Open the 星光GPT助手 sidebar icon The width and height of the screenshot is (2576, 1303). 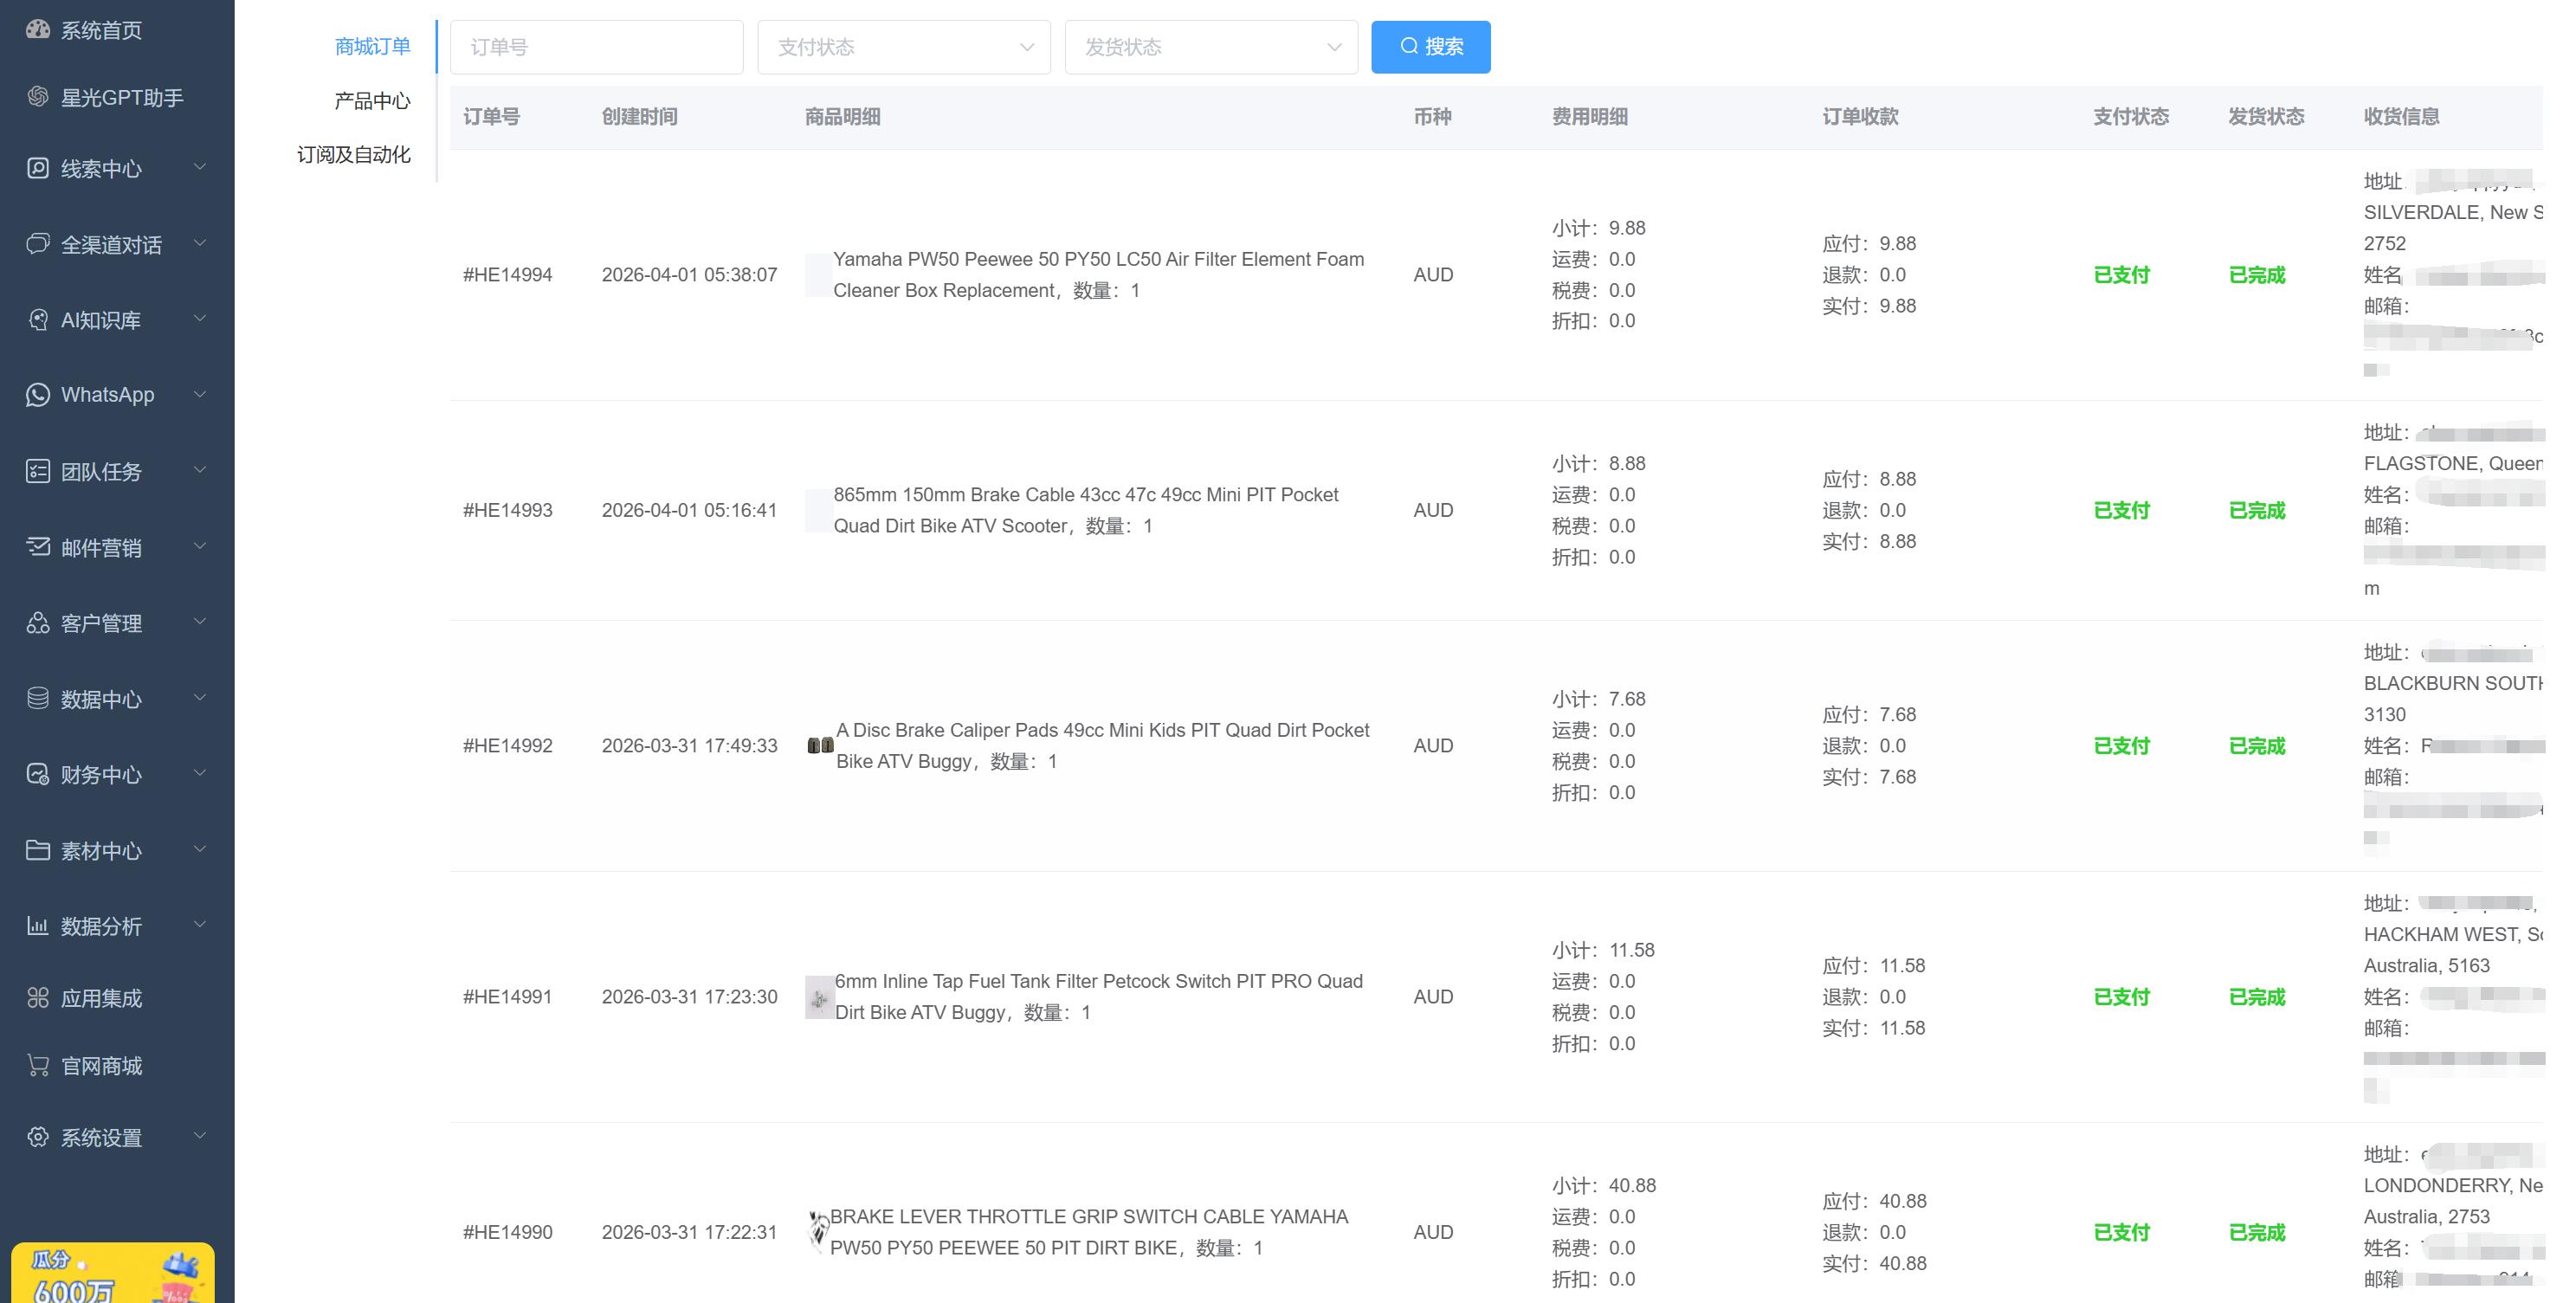(x=38, y=96)
